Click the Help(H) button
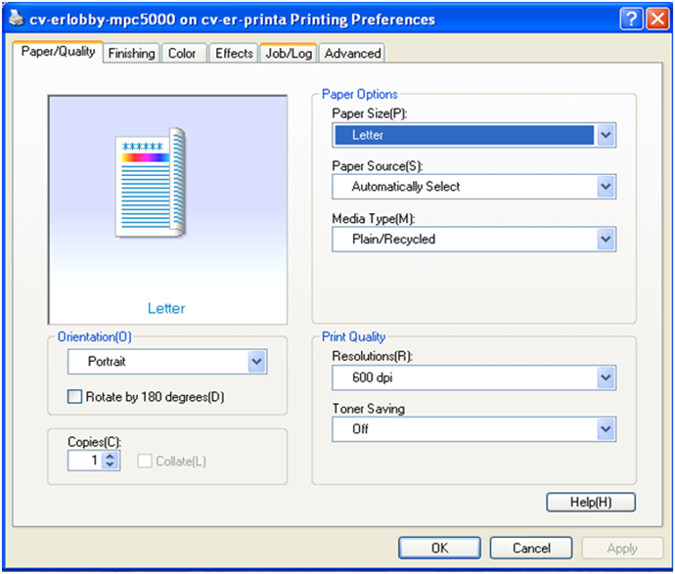The height and width of the screenshot is (574, 675). 591,503
